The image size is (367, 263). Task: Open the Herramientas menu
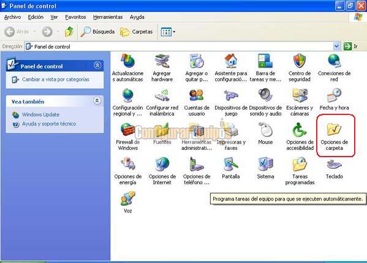108,17
